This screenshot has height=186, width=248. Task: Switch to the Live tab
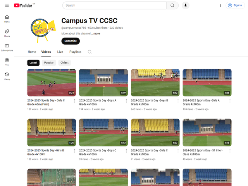(60, 52)
